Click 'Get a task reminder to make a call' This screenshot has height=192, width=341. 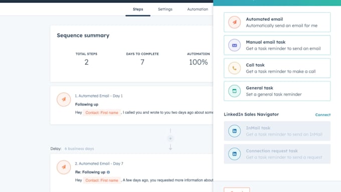click(x=281, y=72)
